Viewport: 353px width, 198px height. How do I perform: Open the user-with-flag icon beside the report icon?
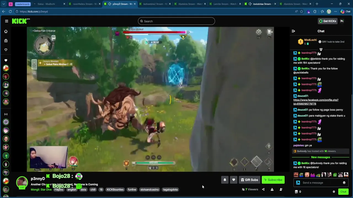pos(281,189)
